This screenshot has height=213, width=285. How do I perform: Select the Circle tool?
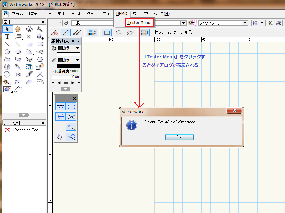pyautogui.click(x=7, y=52)
